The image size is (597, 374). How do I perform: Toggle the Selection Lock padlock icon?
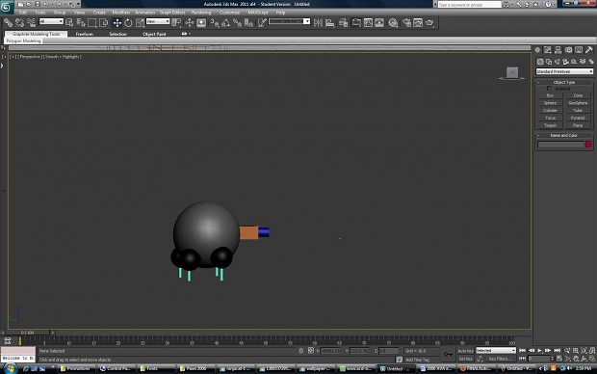(301, 351)
